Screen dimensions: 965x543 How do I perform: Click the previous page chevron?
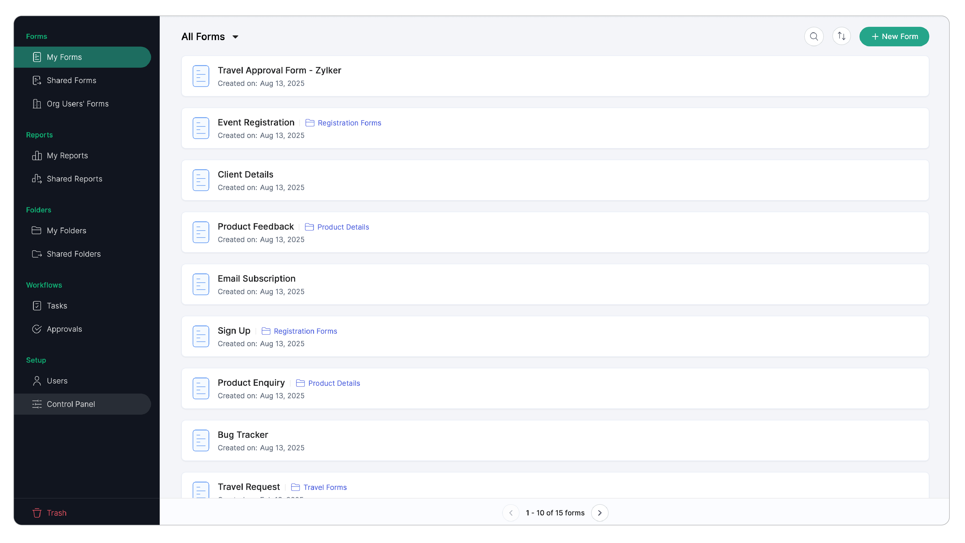(511, 513)
